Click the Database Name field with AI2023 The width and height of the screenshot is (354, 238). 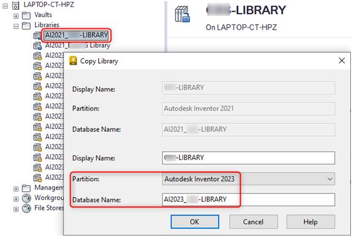248,199
